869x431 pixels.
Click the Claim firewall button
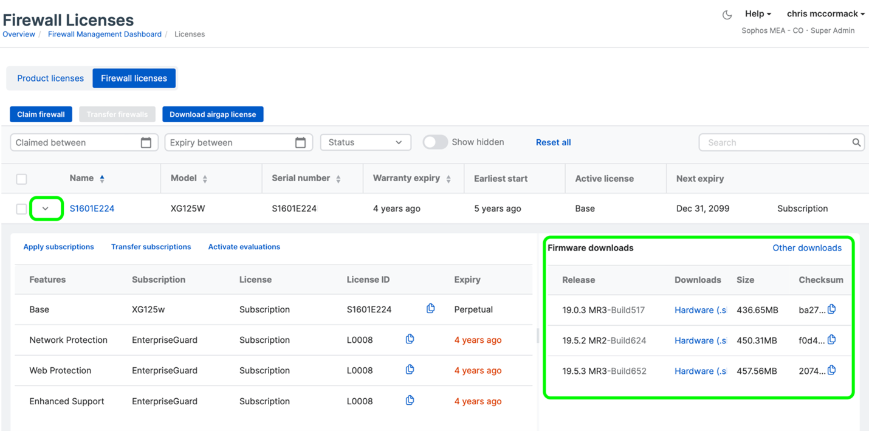41,114
